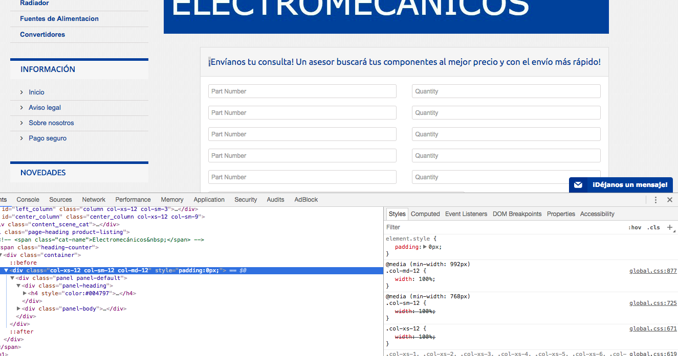This screenshot has width=678, height=356.
Task: Toggle .cls class editor
Action: tap(653, 227)
